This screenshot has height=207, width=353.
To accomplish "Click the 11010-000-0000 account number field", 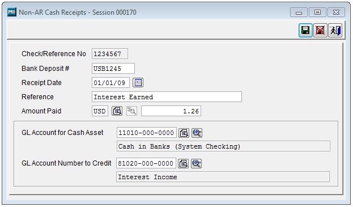I will coord(146,133).
